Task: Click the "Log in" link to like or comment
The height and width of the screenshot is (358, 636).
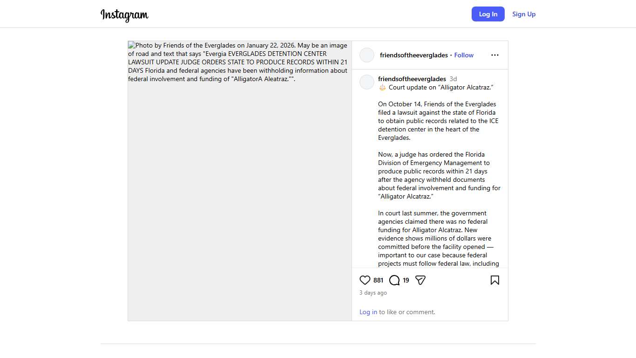Action: pyautogui.click(x=368, y=312)
